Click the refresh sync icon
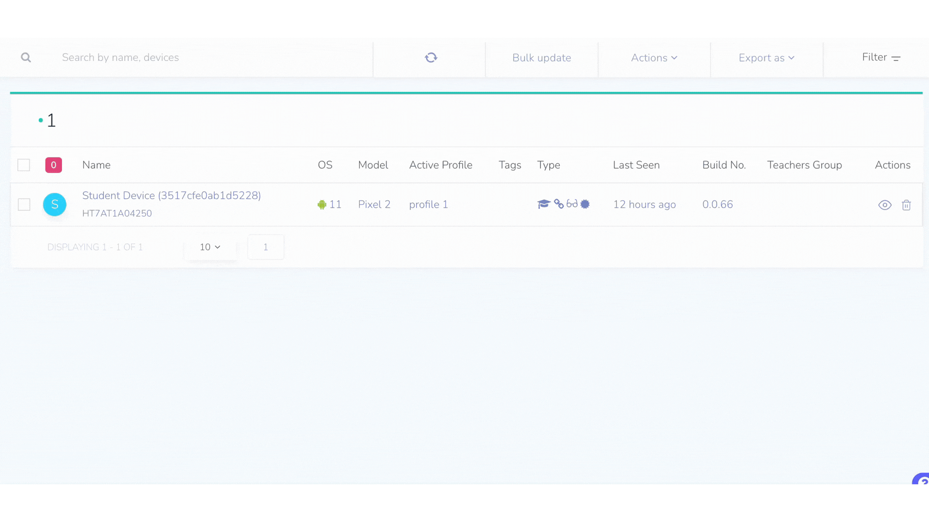 pyautogui.click(x=431, y=58)
